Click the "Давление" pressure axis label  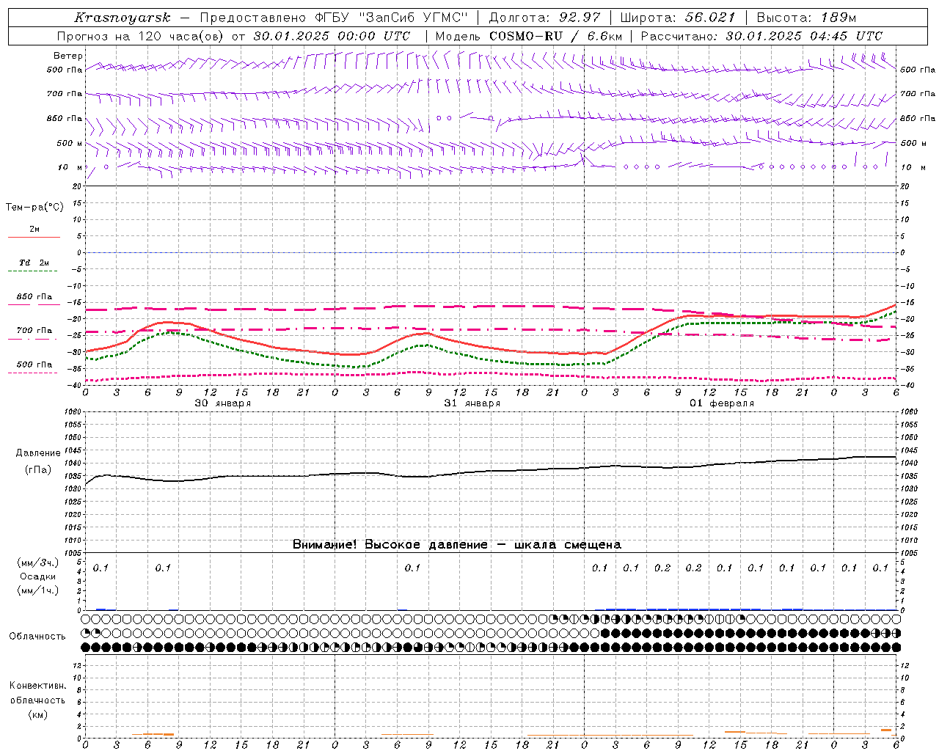point(38,453)
